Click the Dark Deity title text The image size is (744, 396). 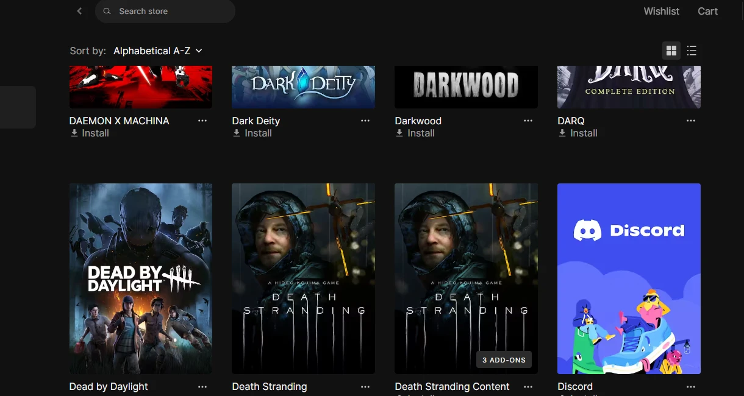click(x=256, y=121)
